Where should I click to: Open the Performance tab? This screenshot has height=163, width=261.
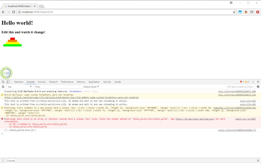coord(67,82)
